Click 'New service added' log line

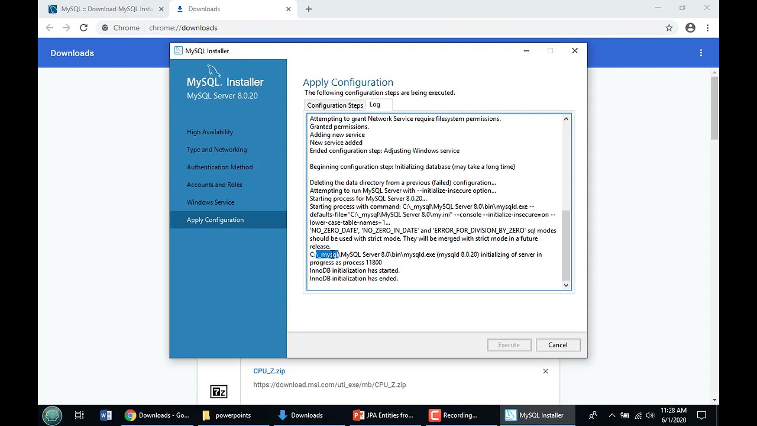point(336,143)
